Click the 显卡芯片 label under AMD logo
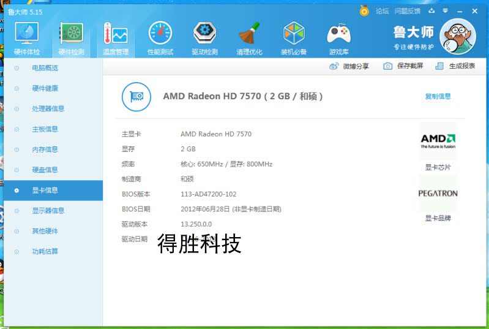This screenshot has width=489, height=329. tap(438, 167)
